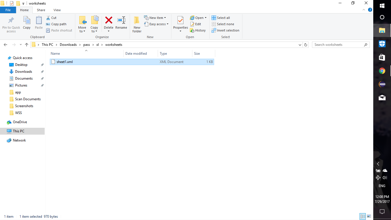This screenshot has width=391, height=220.
Task: Create a New folder from the ribbon
Action: click(x=137, y=24)
